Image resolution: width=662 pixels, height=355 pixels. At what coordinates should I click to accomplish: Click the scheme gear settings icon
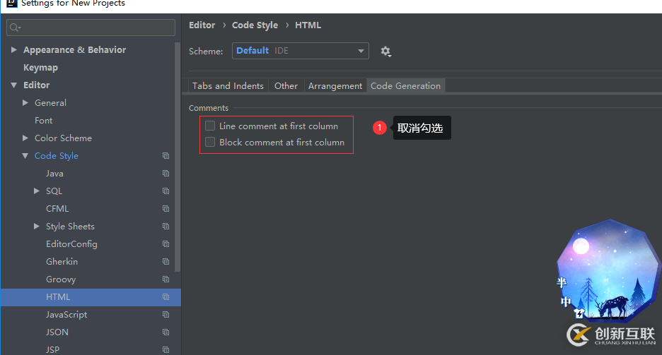pyautogui.click(x=385, y=52)
